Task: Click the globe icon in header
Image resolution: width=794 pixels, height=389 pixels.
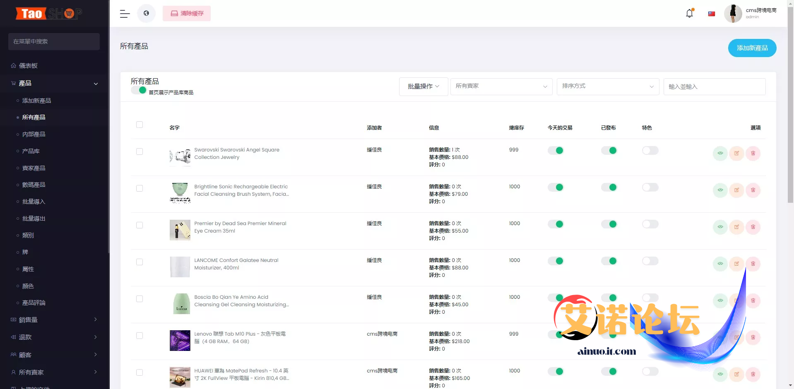Action: pyautogui.click(x=146, y=13)
